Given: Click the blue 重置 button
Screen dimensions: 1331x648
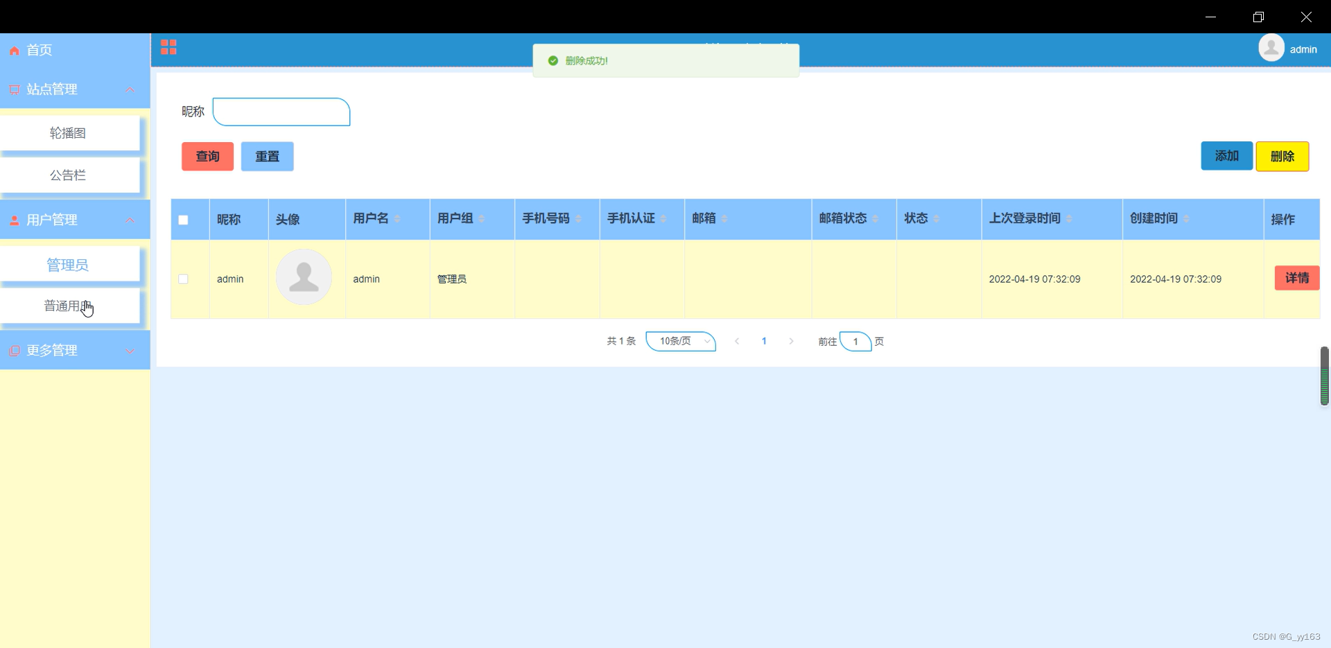Looking at the screenshot, I should coord(267,156).
